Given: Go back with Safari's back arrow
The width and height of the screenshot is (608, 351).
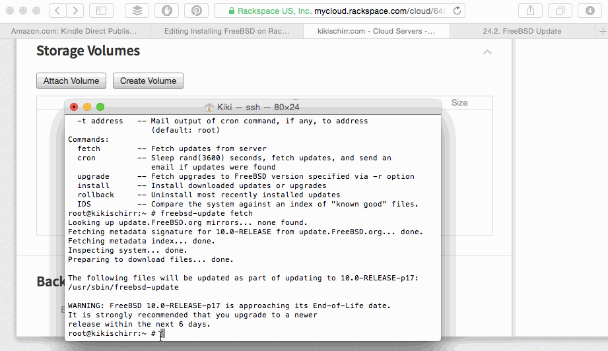Looking at the screenshot, I should 57,11.
